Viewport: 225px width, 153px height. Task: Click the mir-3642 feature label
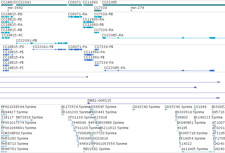(x=15, y=8)
